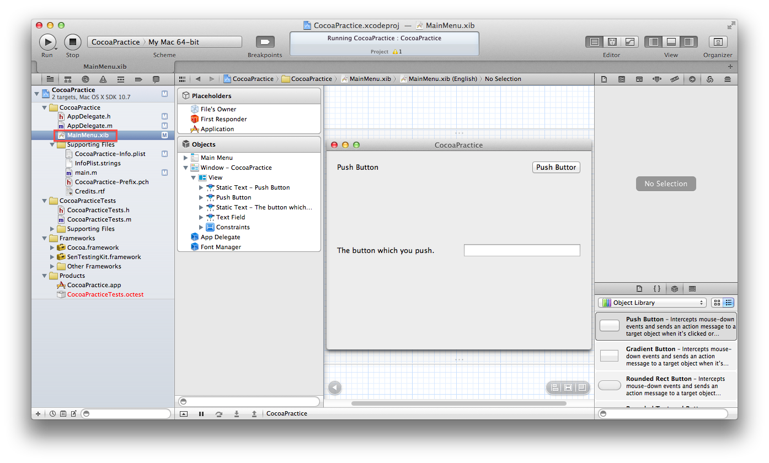Screen dimensions: 769x463
Task: Click CocoaPractice in jump bar path
Action: click(248, 79)
